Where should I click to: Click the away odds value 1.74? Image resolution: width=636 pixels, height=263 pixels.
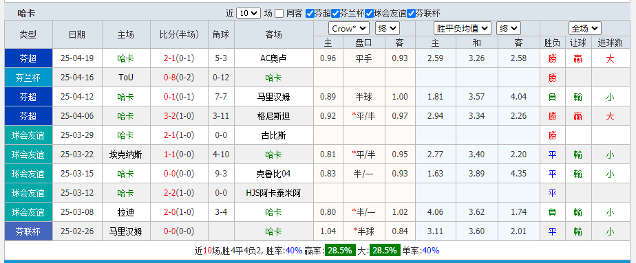pos(519,212)
